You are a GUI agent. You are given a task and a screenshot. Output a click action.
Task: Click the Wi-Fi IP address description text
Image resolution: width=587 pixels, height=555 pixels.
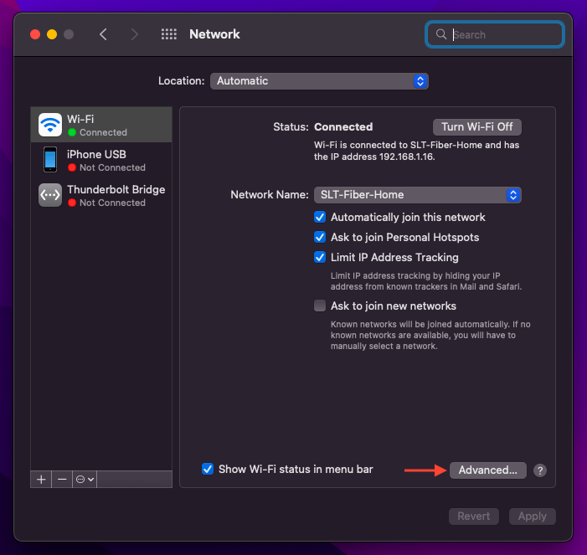coord(416,151)
